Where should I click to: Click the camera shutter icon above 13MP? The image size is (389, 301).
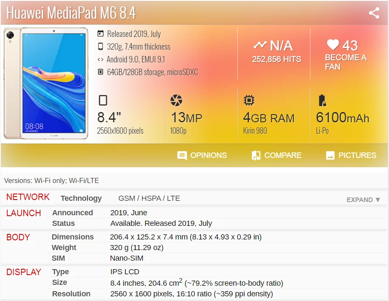(176, 100)
